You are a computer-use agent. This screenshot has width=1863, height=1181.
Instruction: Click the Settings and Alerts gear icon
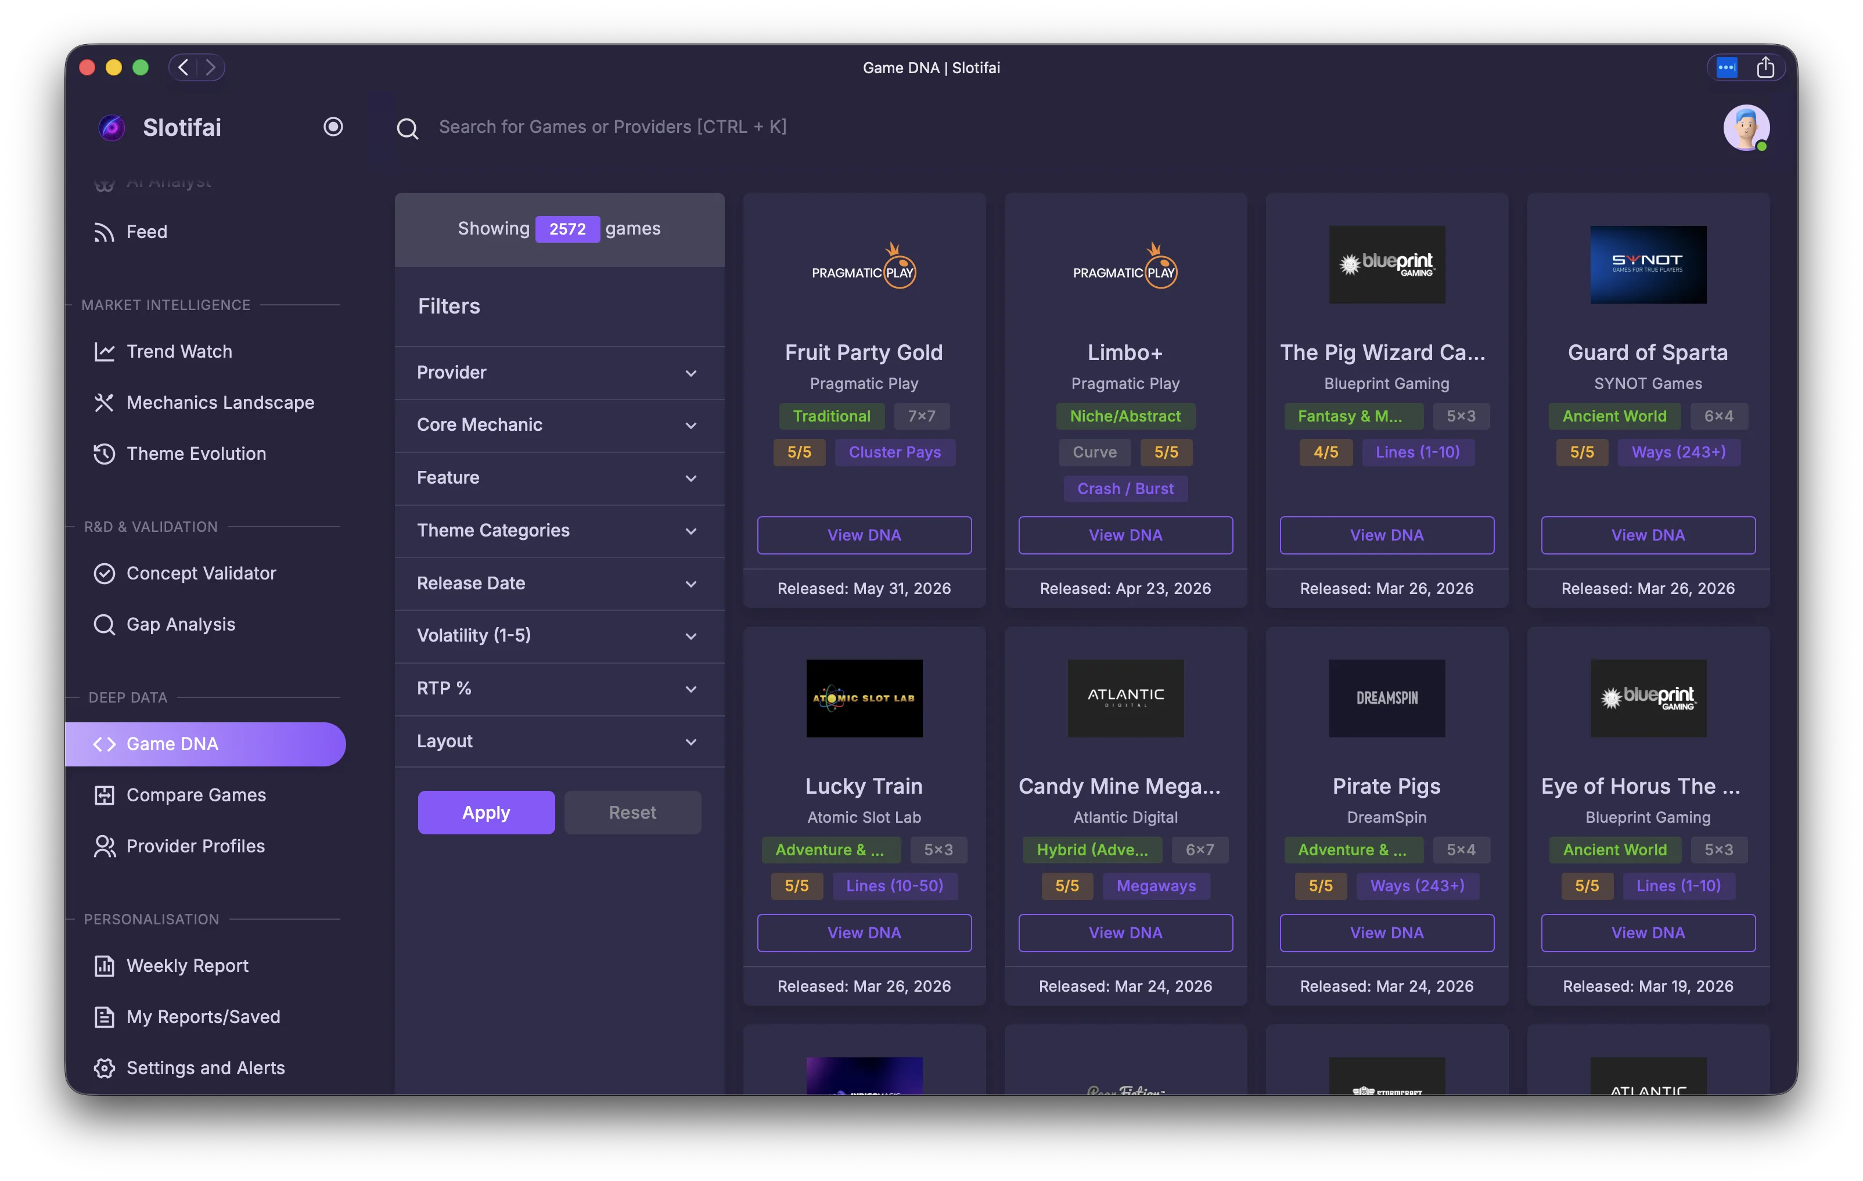pyautogui.click(x=104, y=1069)
